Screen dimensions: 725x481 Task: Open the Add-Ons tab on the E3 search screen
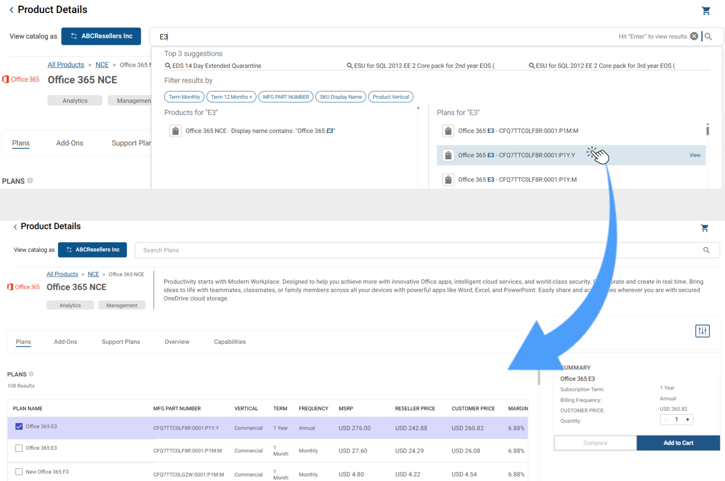coord(69,143)
